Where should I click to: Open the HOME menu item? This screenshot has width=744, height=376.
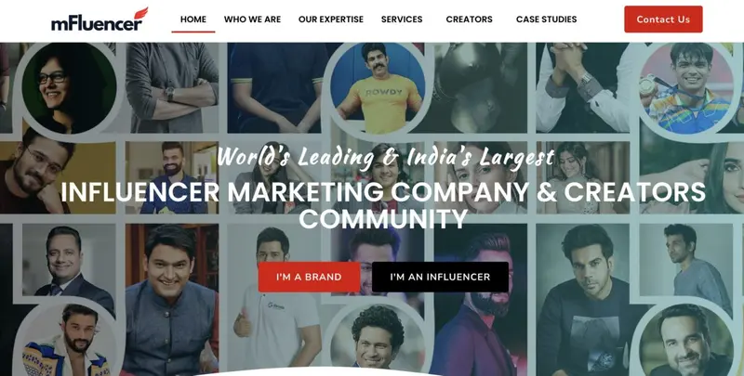click(193, 19)
